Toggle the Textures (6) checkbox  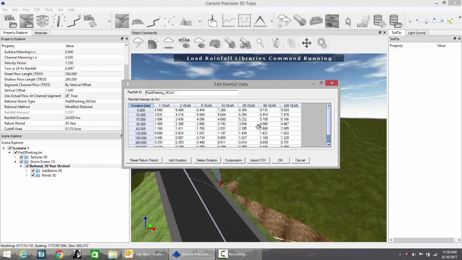(21, 157)
